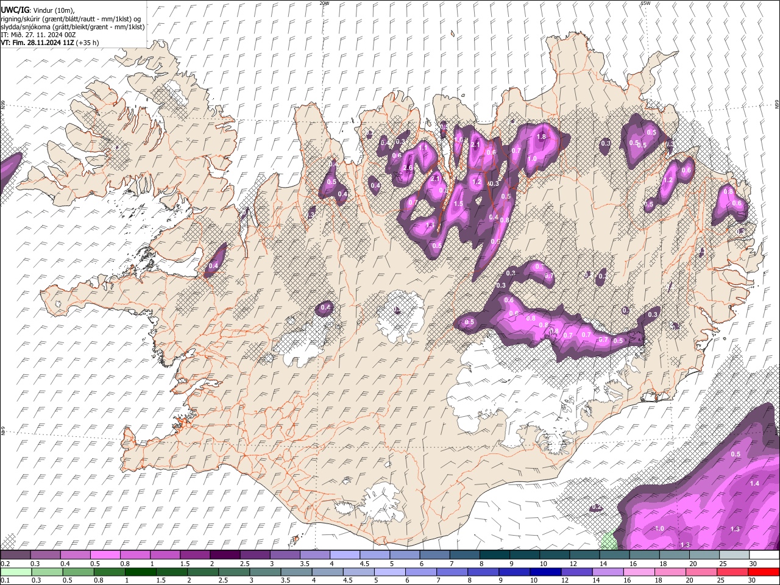Pick the light lavender 4 snow legend swatch
780x585 pixels.
[345, 555]
